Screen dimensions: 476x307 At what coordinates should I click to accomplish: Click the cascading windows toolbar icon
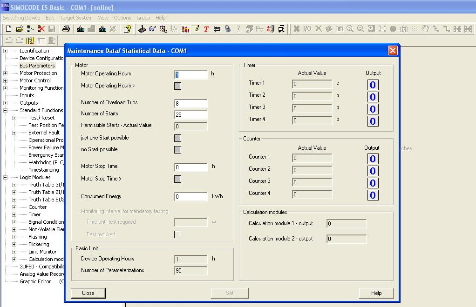click(281, 29)
